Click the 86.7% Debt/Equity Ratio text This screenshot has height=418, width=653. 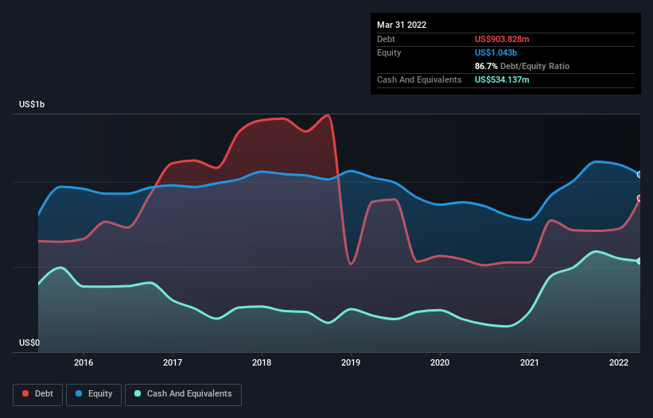[x=522, y=66]
